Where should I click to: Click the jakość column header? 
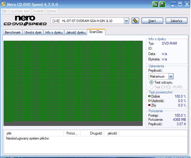click(x=112, y=133)
